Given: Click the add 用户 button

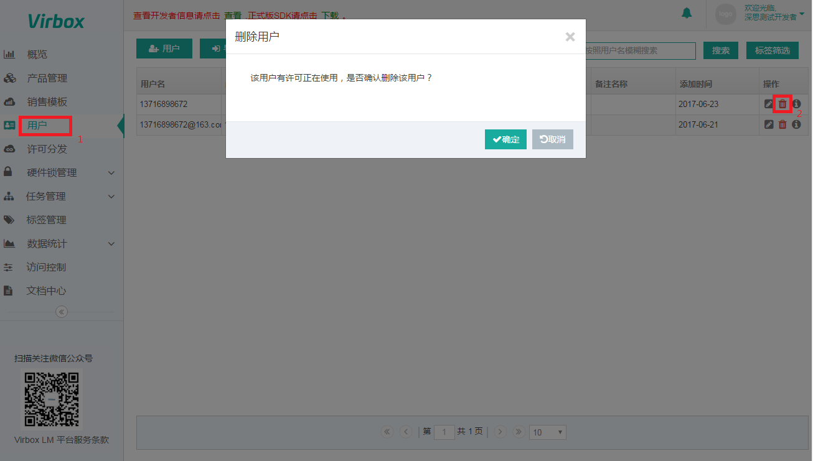Looking at the screenshot, I should click(x=164, y=49).
